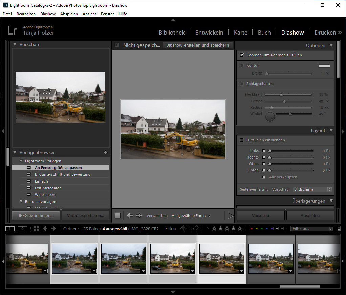Open the 'Filter aus' dropdown
This screenshot has width=346, height=295.
tap(312, 229)
